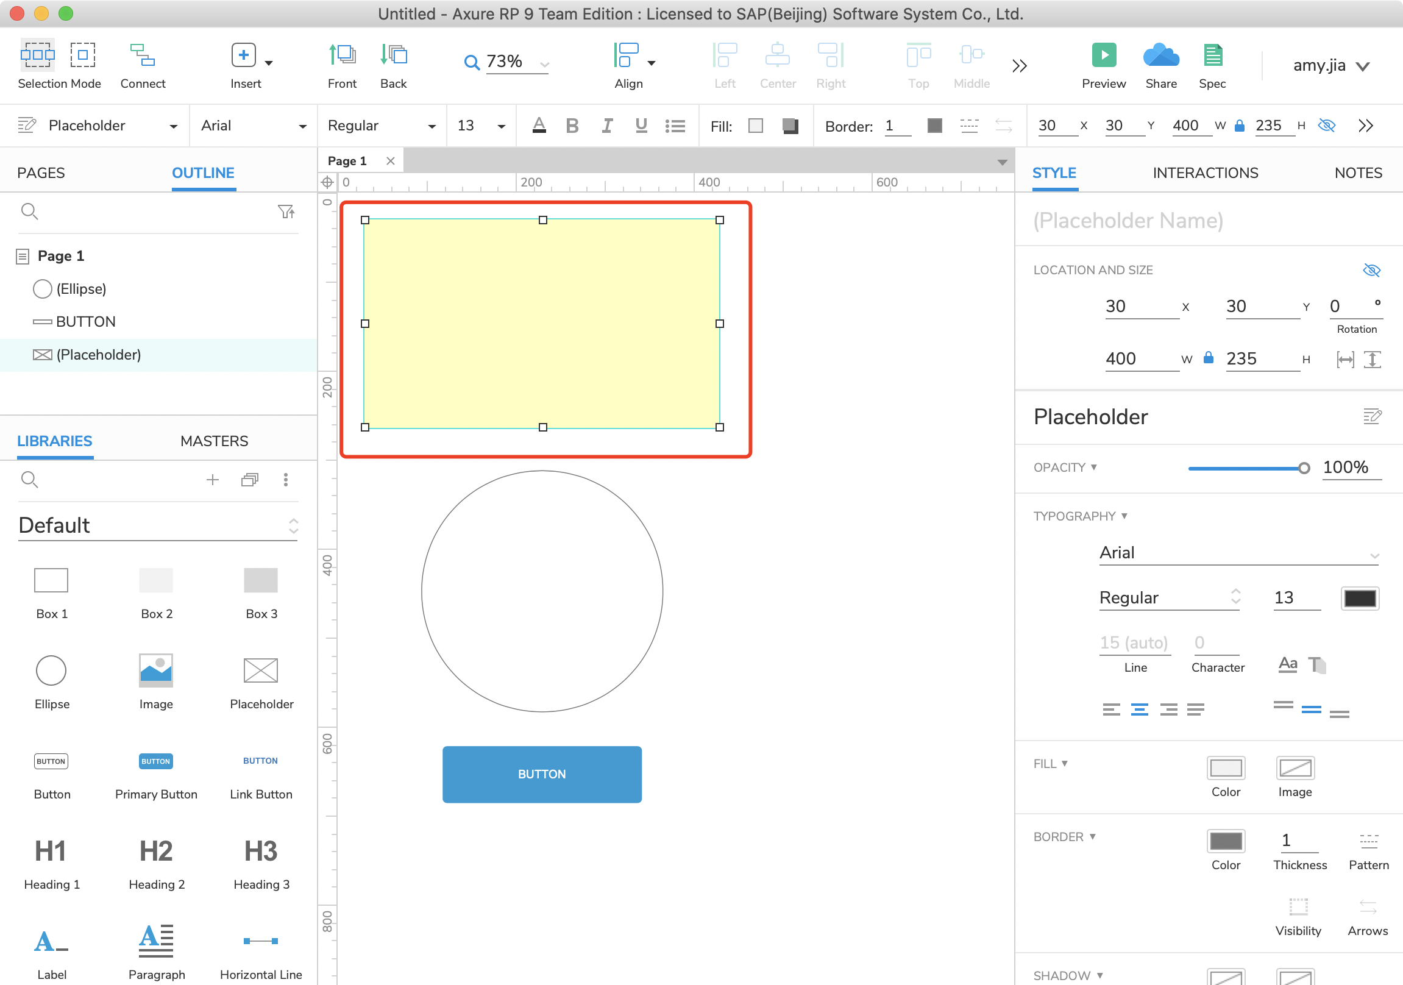This screenshot has width=1403, height=985.
Task: Toggle bold text formatting
Action: tap(572, 126)
